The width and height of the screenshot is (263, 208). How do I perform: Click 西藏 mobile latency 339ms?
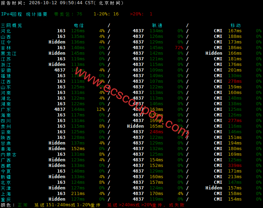pos(235,166)
